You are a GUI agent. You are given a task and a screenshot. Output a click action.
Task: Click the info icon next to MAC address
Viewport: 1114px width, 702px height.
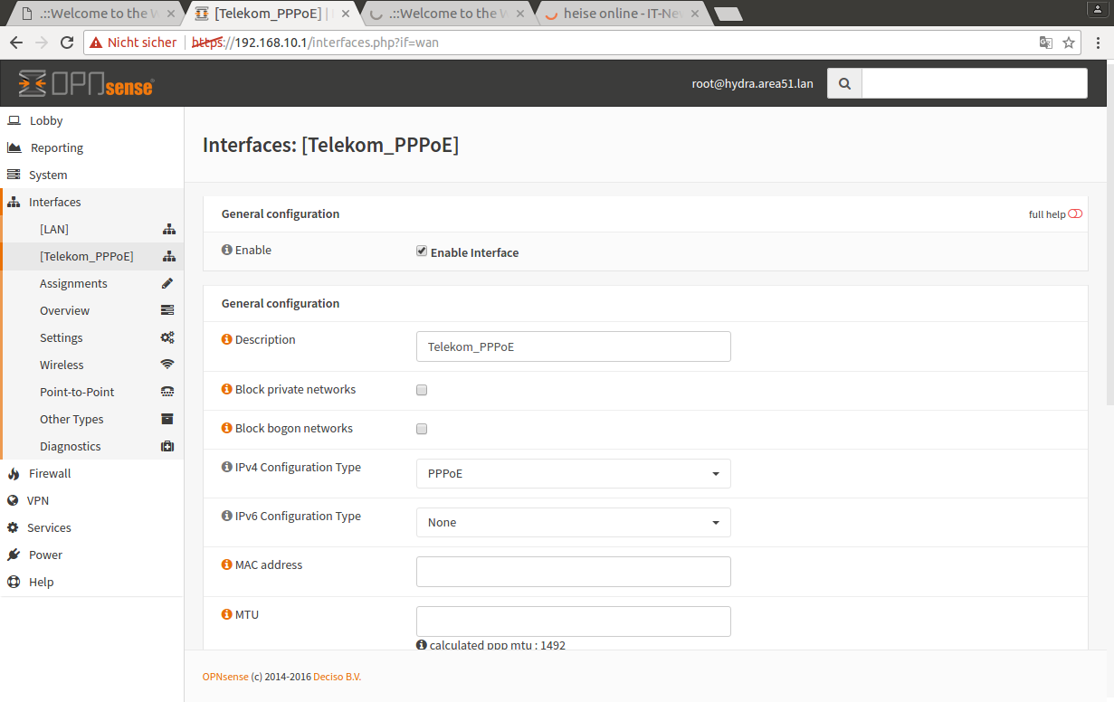tap(226, 564)
